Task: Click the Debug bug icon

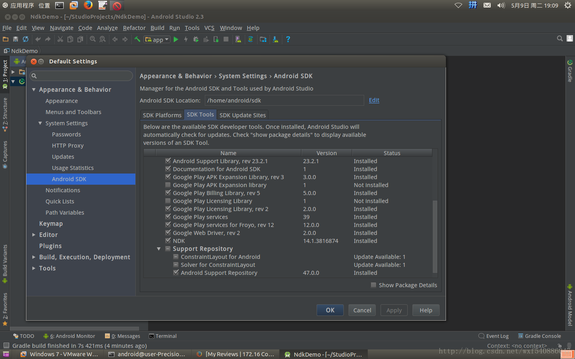Action: 196,39
